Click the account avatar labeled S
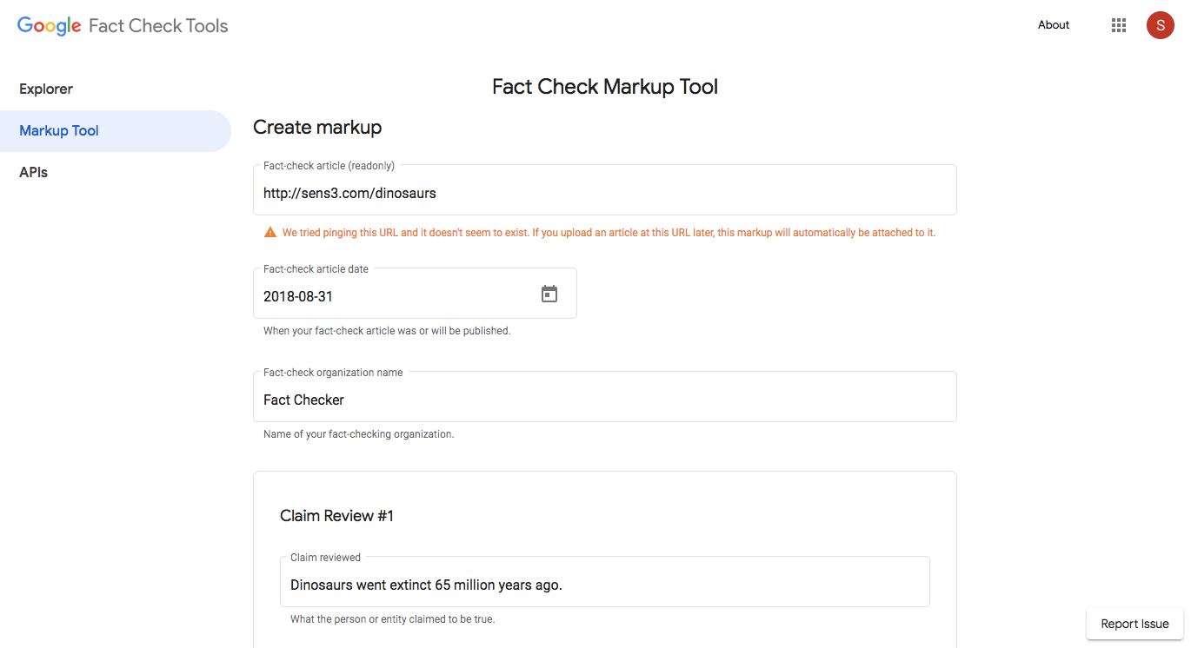 [1160, 25]
